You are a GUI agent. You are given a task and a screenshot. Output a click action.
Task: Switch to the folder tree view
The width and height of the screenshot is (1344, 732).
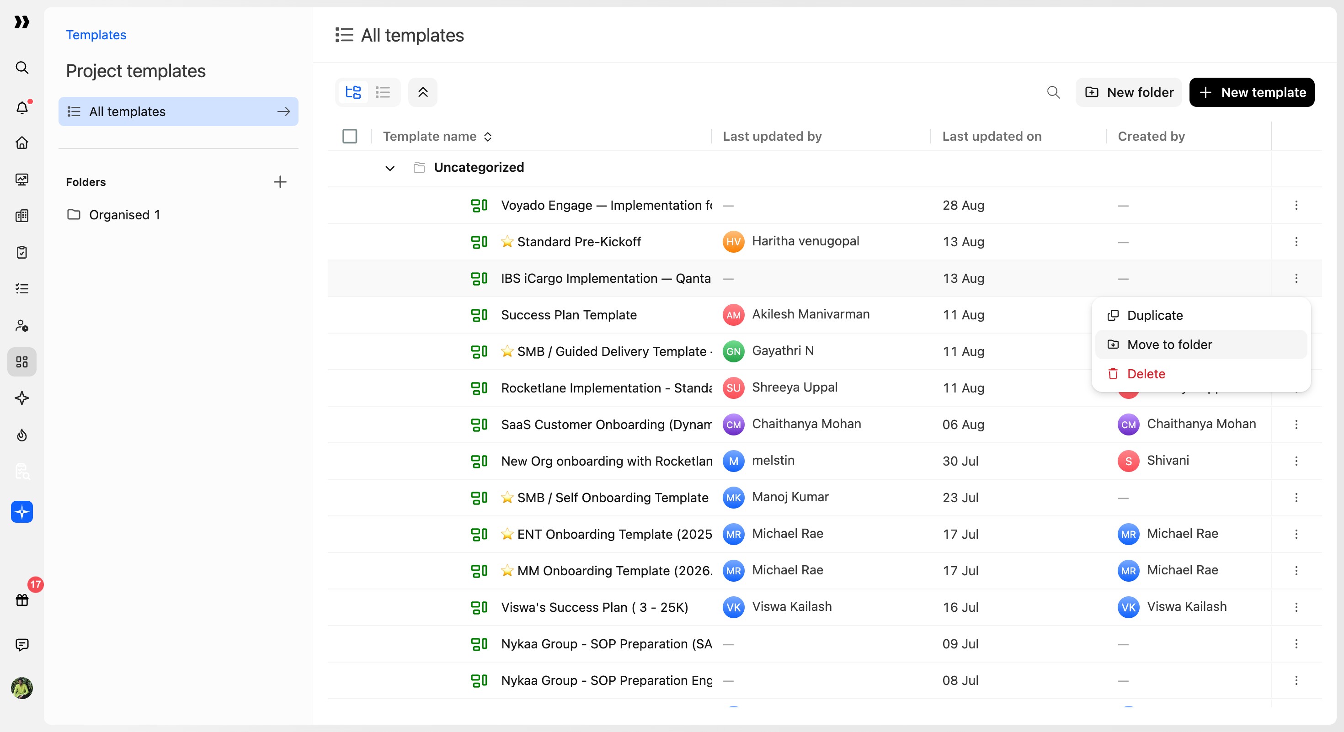353,92
